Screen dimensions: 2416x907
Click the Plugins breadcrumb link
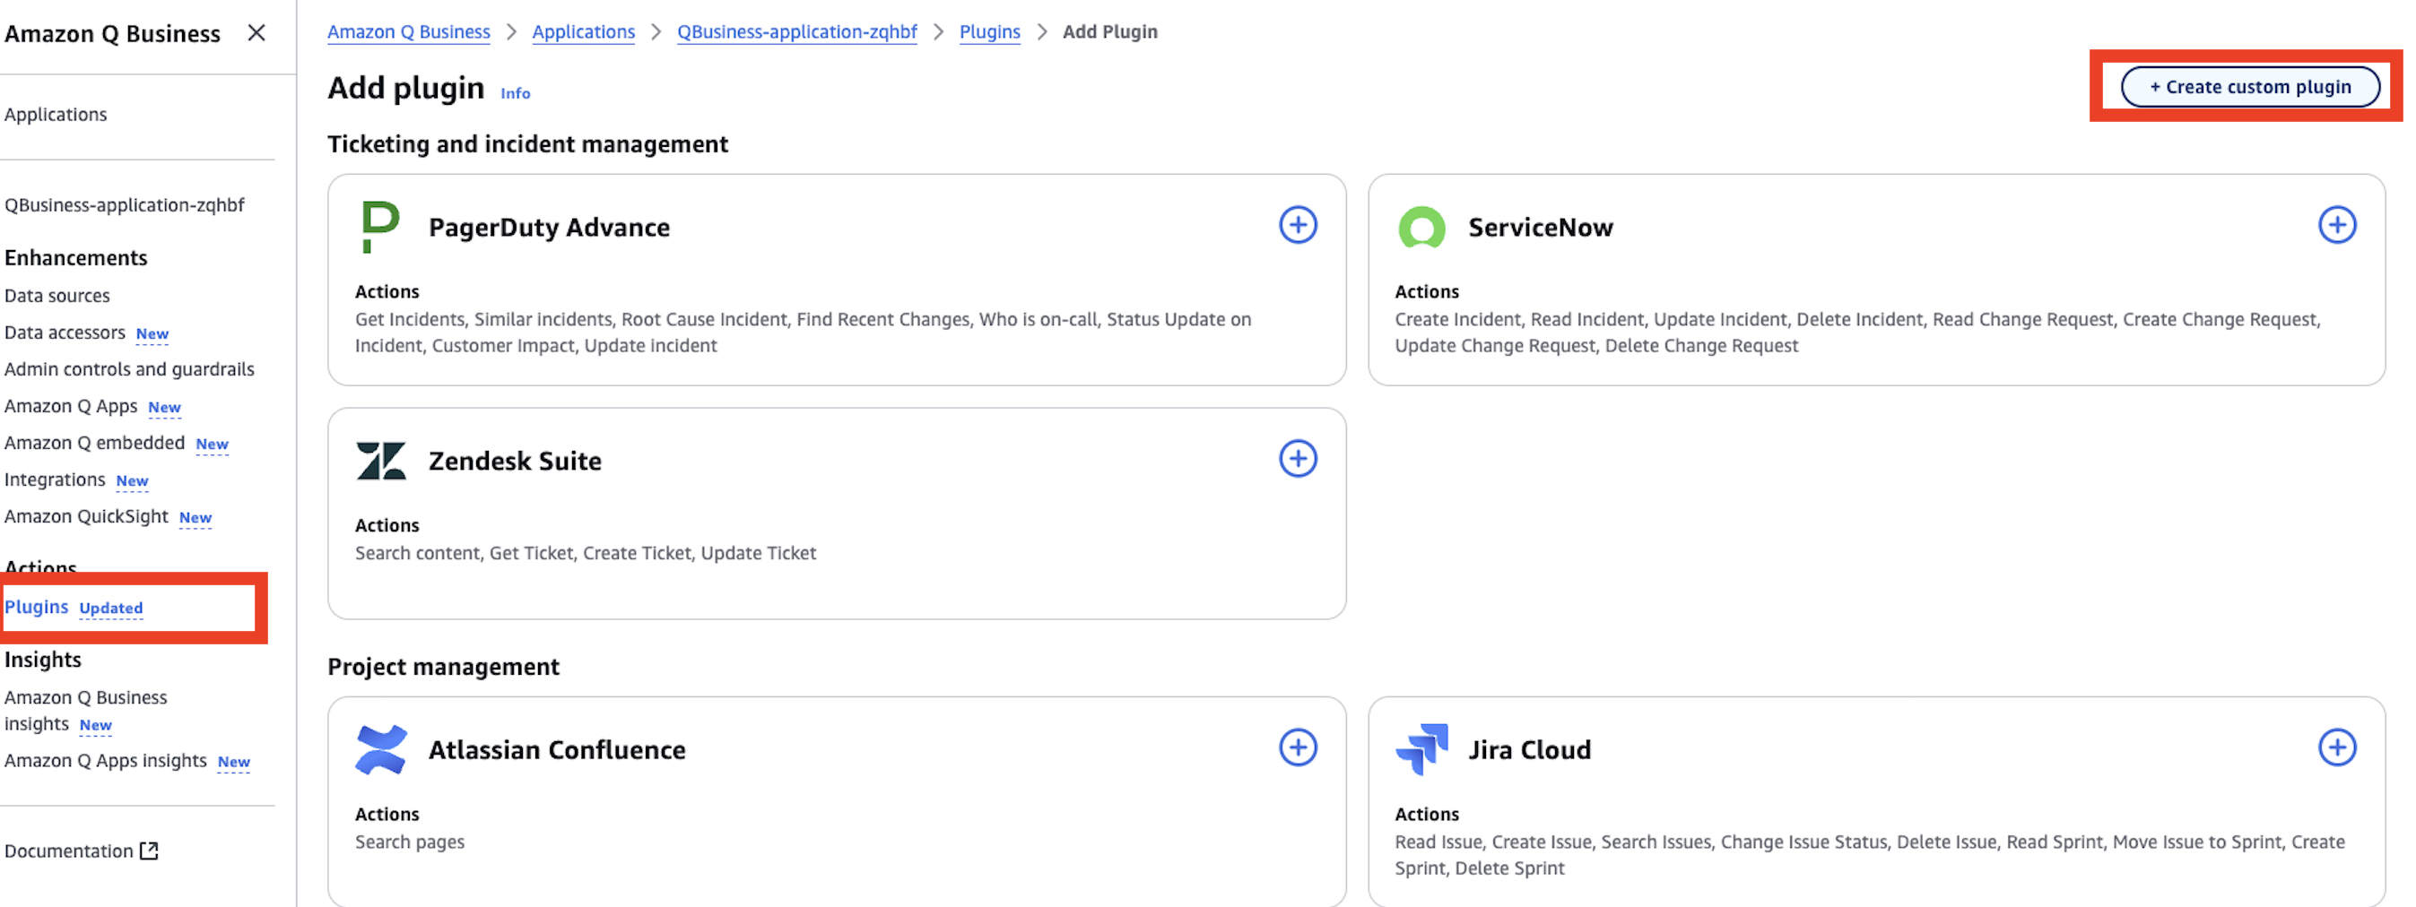(x=988, y=32)
